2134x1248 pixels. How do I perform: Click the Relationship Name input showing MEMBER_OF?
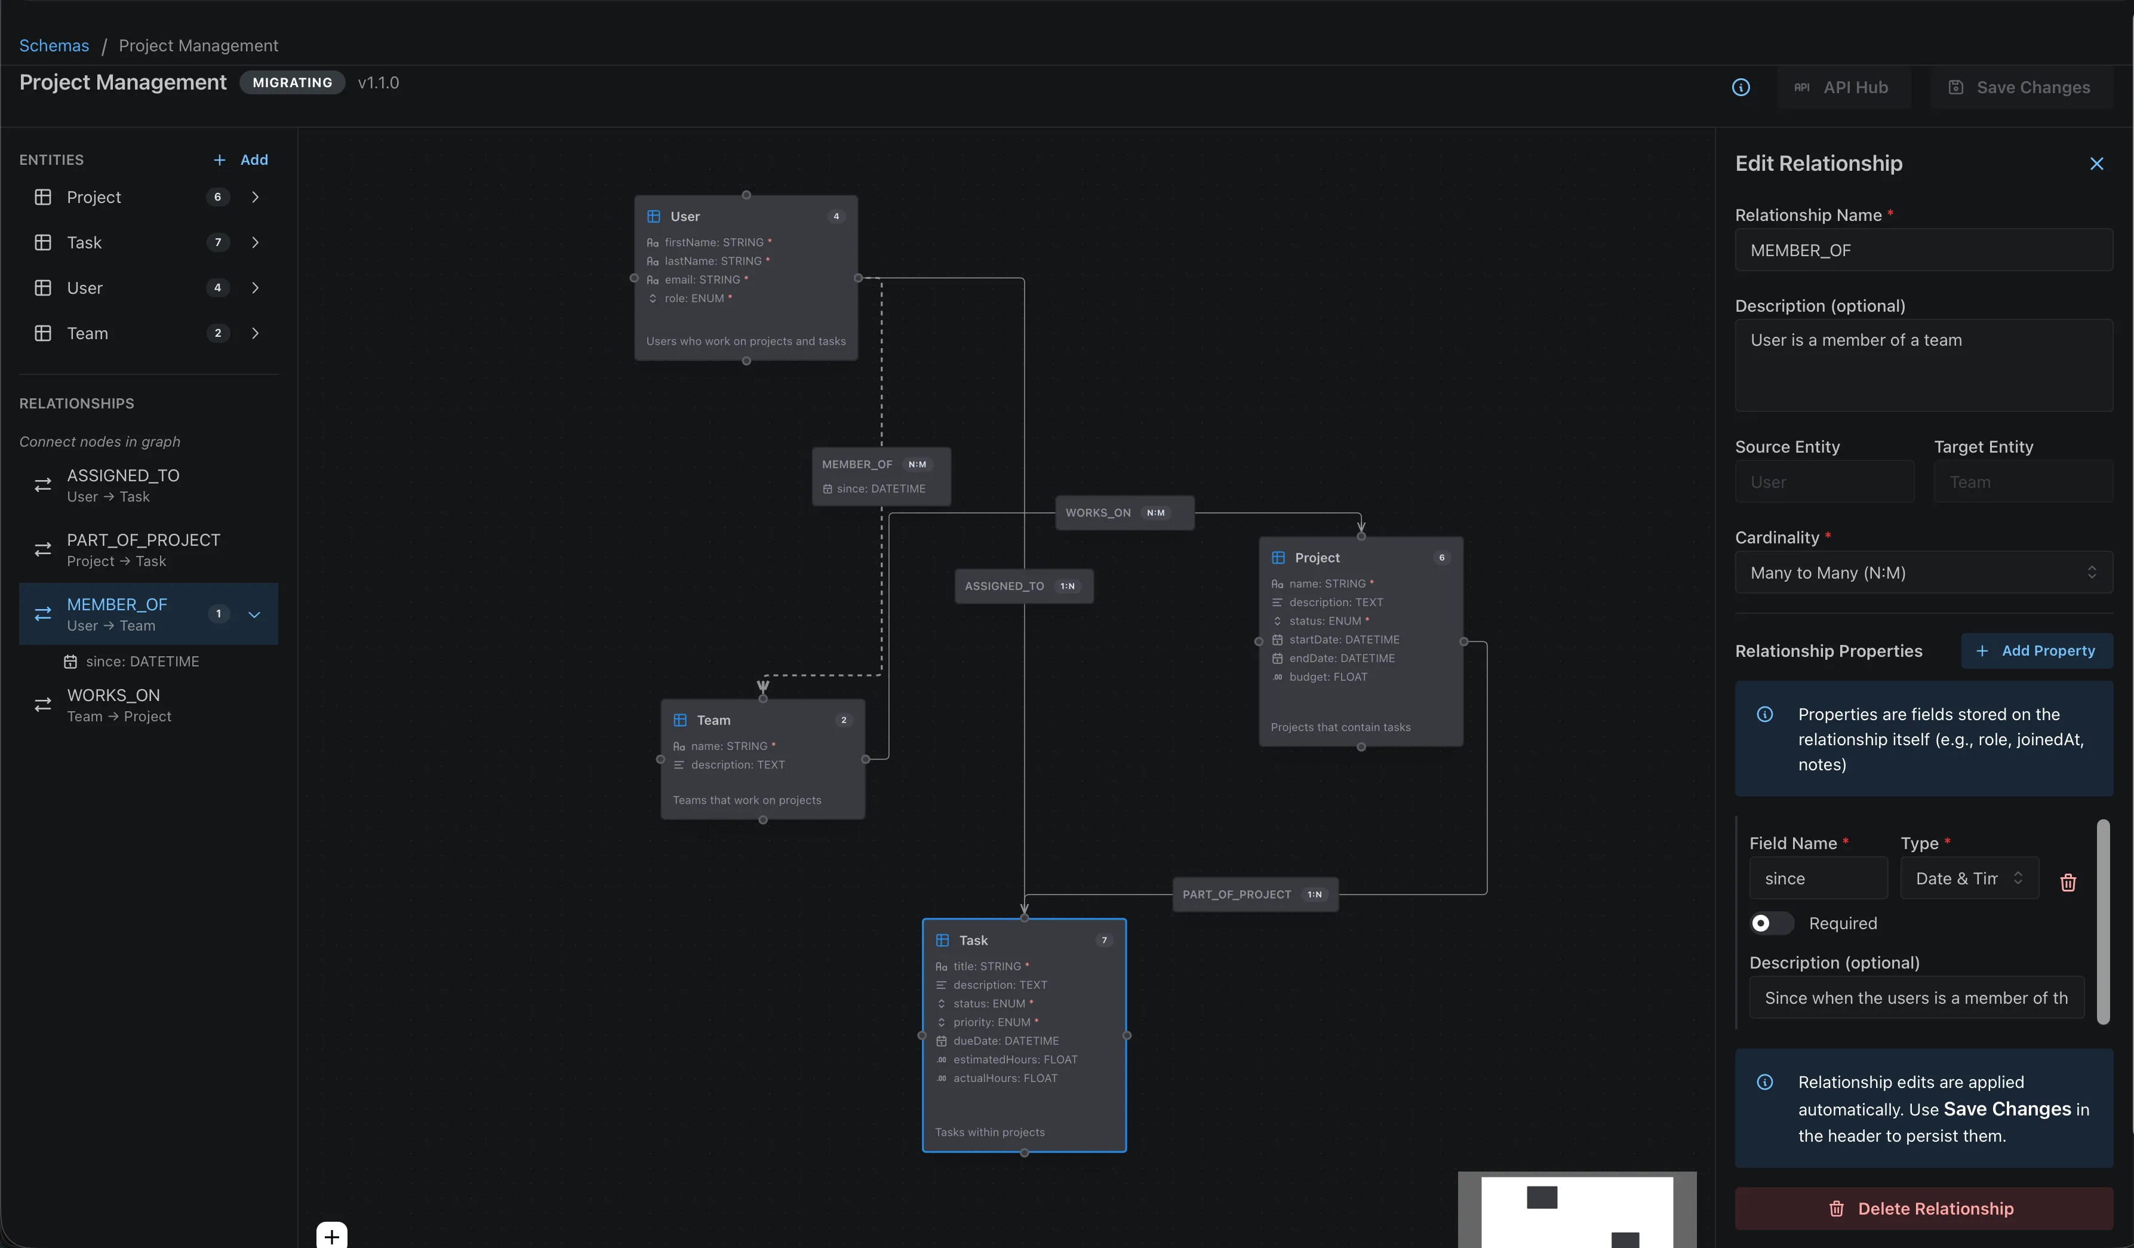coord(1923,250)
